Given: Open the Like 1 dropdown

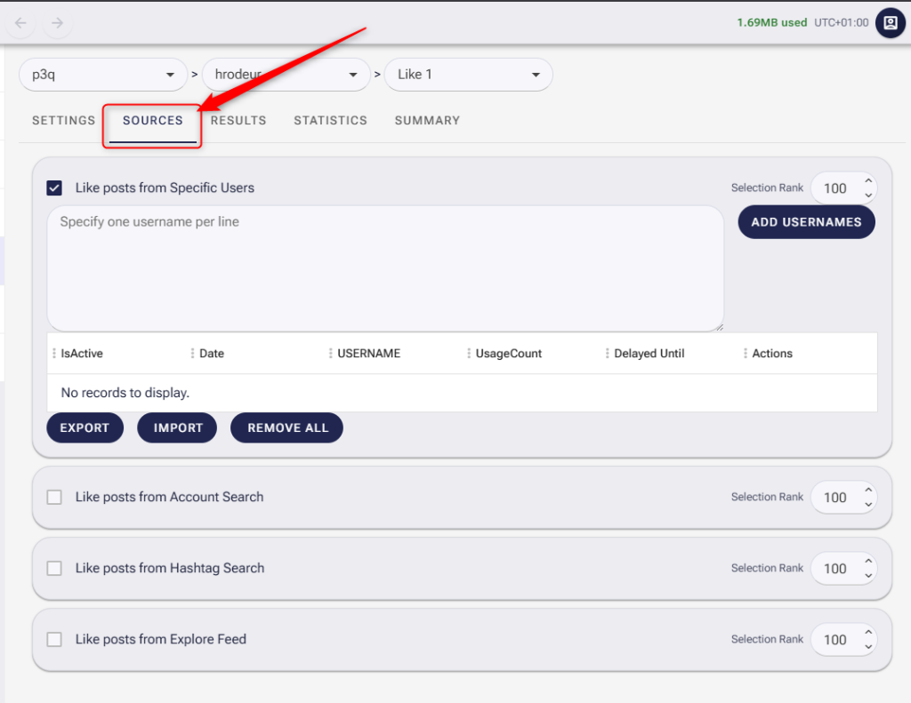Looking at the screenshot, I should pyautogui.click(x=535, y=75).
